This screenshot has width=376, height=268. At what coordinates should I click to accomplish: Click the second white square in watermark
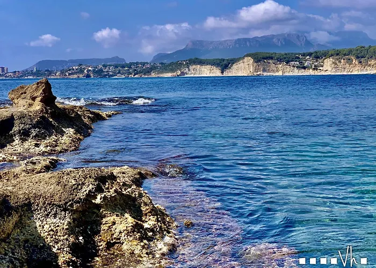click(x=313, y=261)
